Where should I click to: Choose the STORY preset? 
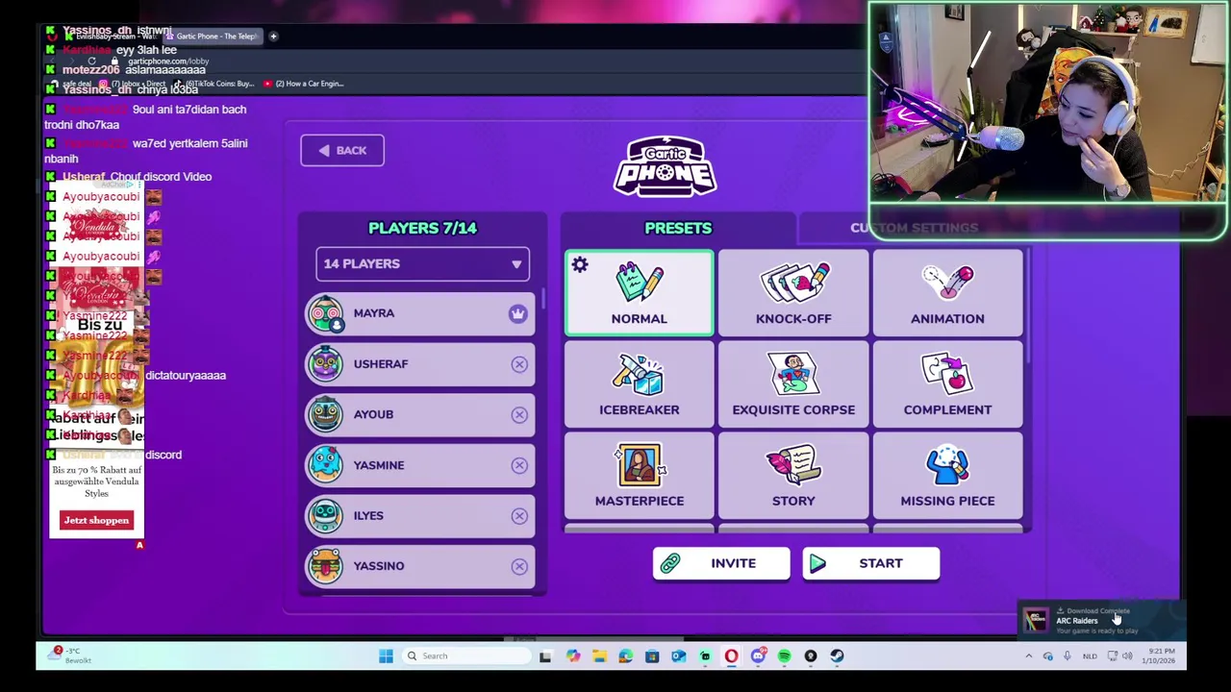(793, 476)
